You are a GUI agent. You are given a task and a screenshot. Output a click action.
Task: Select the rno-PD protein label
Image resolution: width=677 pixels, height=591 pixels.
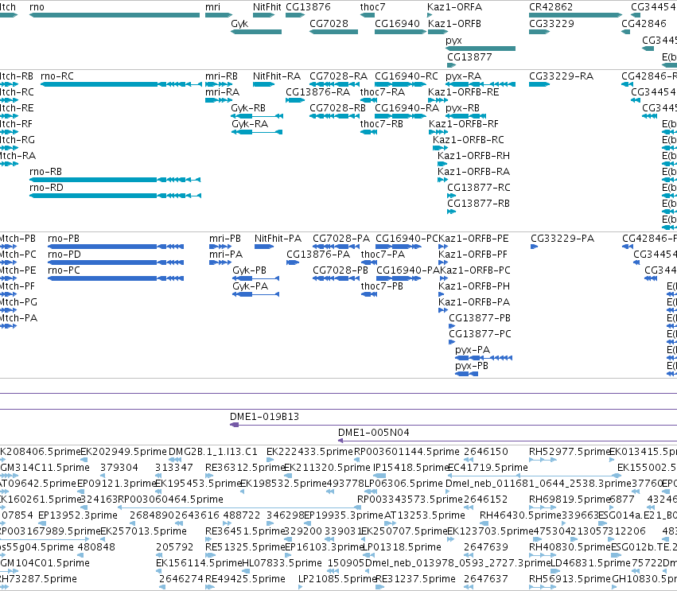point(64,255)
